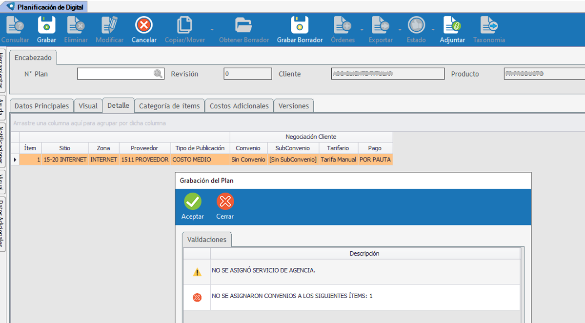
Task: Click the Planificación de Digital window icon
Action: coord(10,6)
